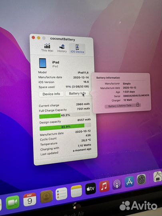Click the temperature value 28,0 °C
Screen dimensions: 162x216
86,140
